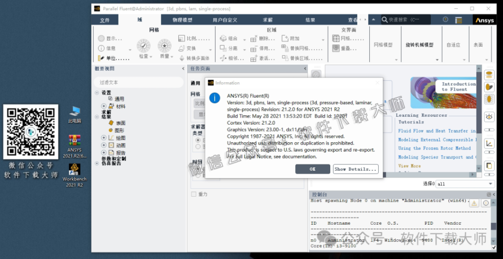Screen dimensions: 503x259
Task: Open the 选择0 all dropdown
Action: (x=465, y=183)
